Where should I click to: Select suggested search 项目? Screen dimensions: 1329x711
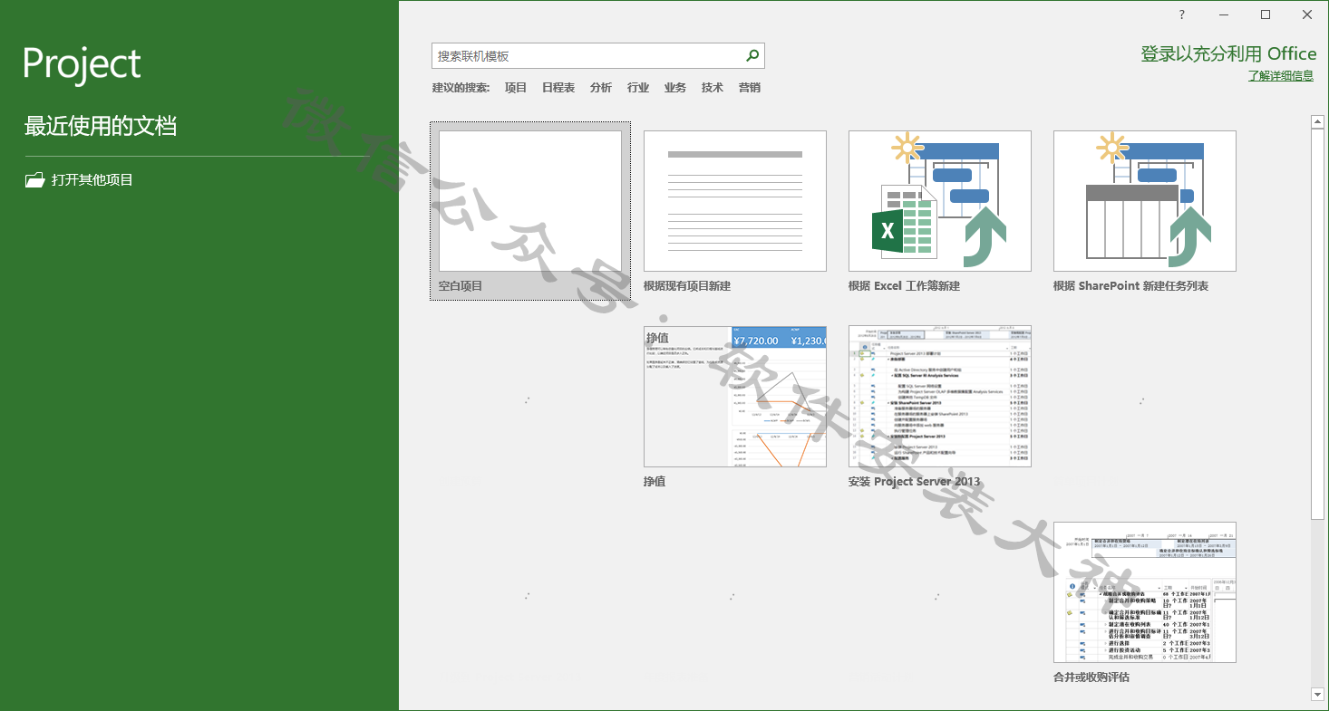(516, 88)
